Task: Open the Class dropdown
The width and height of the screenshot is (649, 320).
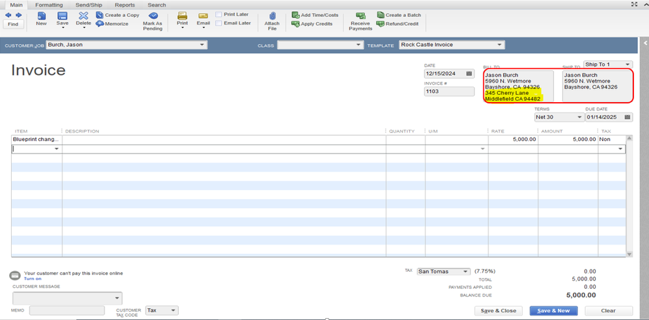Action: tap(358, 45)
